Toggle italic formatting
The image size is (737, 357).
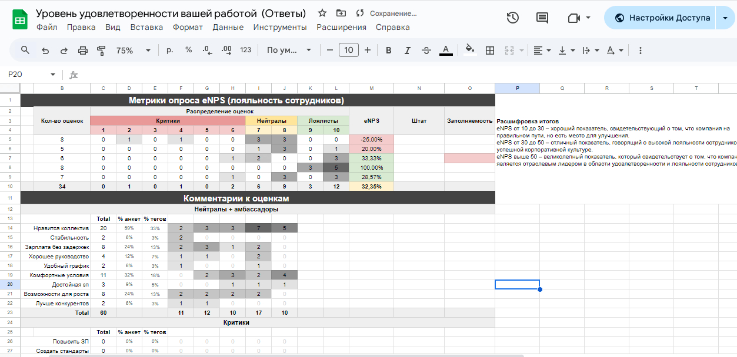tap(407, 50)
